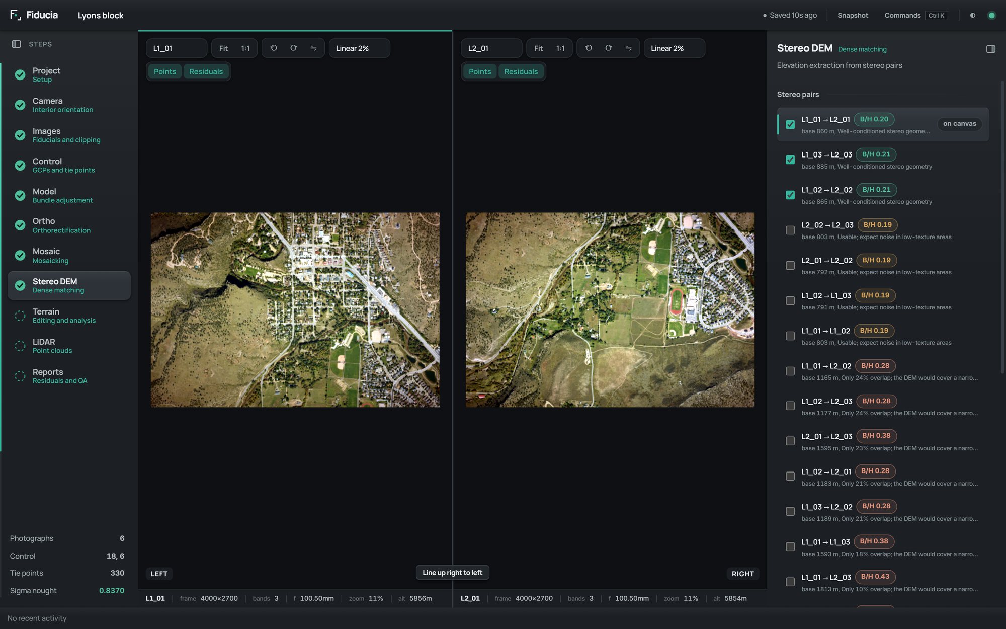The height and width of the screenshot is (629, 1006).
Task: Click Line up right to left
Action: tap(452, 573)
